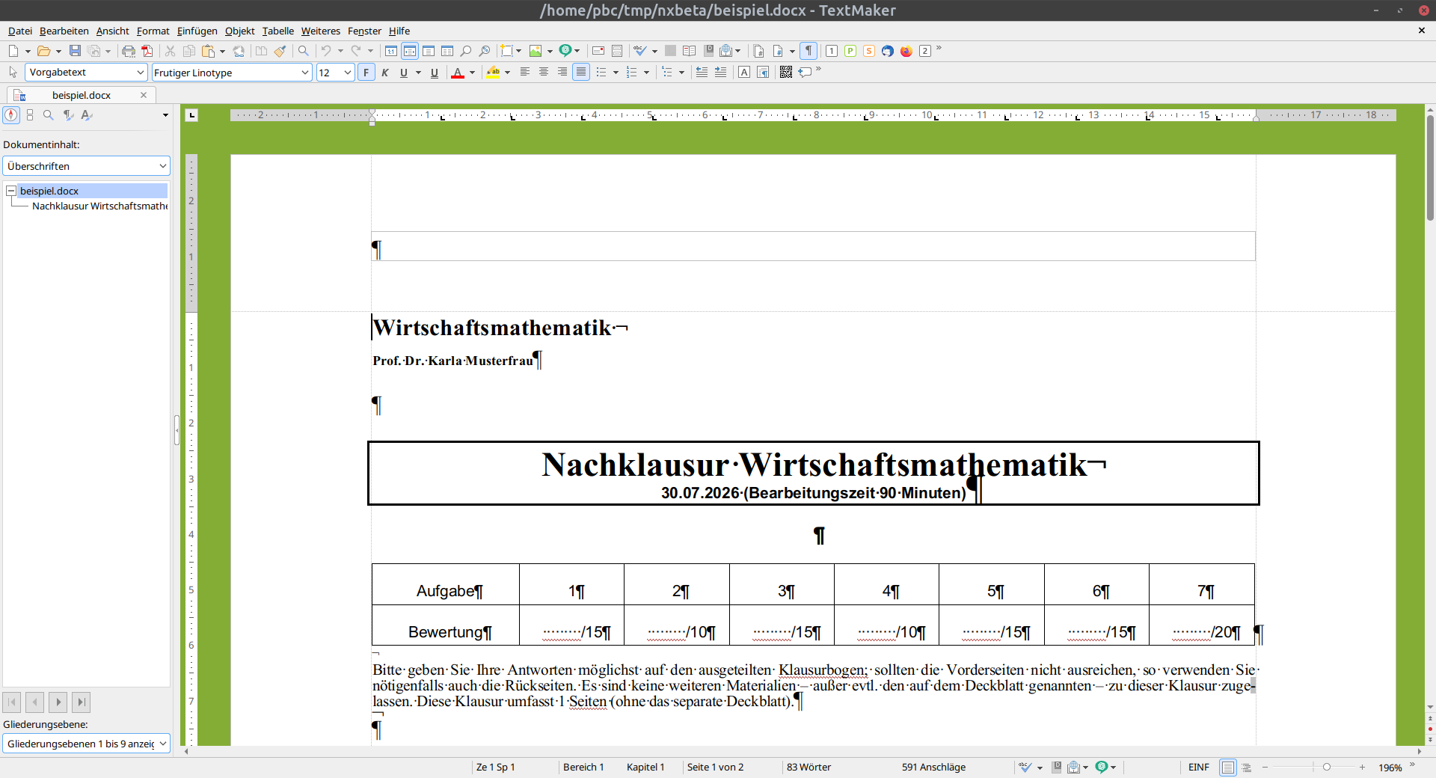Screen dimensions: 1436x778
Task: Increase indent icon
Action: [x=720, y=72]
